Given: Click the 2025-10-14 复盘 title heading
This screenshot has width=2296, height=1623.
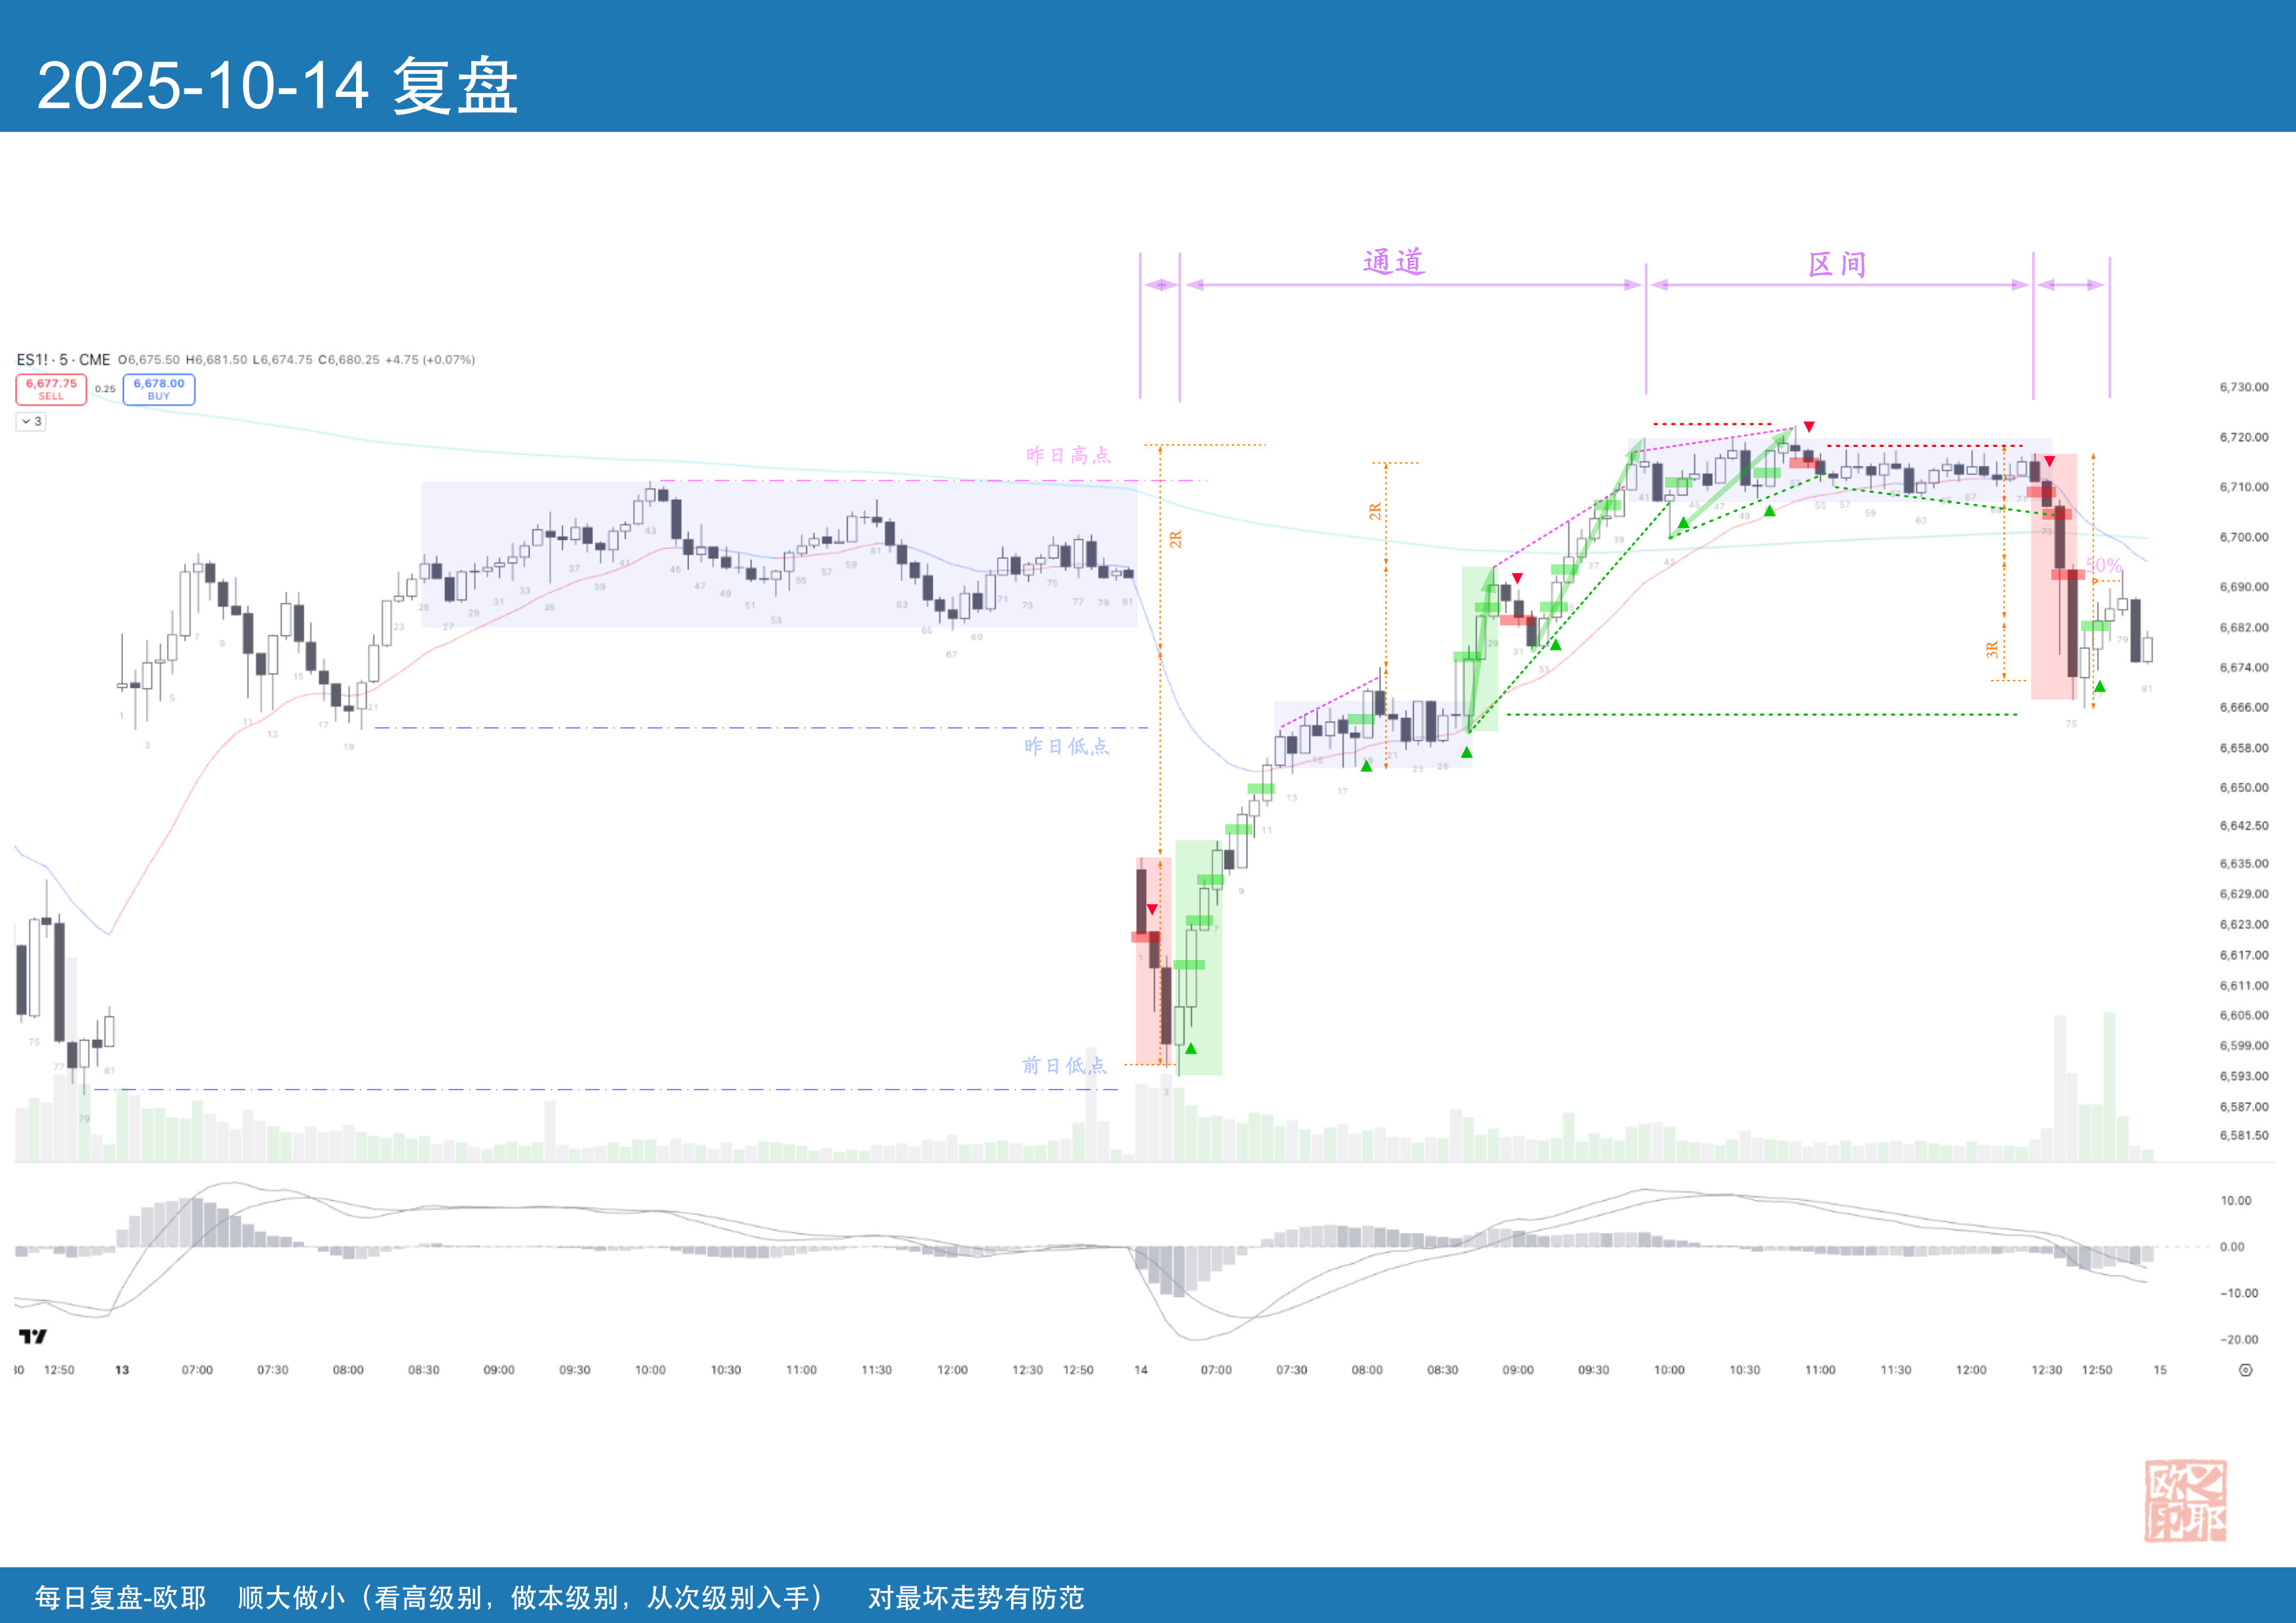Looking at the screenshot, I should pos(277,86).
